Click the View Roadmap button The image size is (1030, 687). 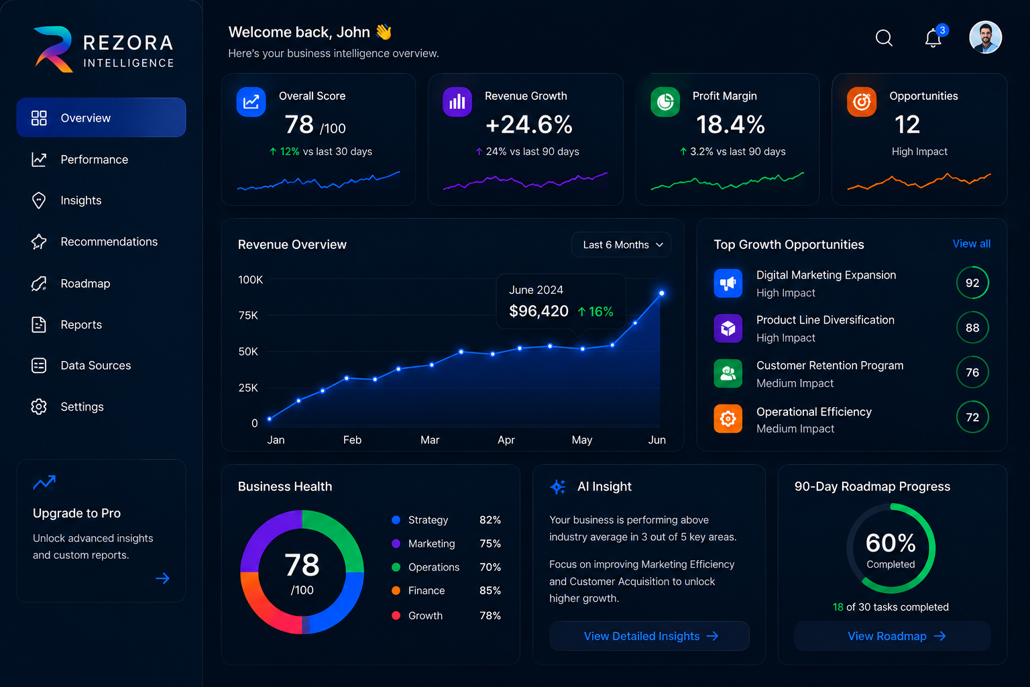coord(893,636)
